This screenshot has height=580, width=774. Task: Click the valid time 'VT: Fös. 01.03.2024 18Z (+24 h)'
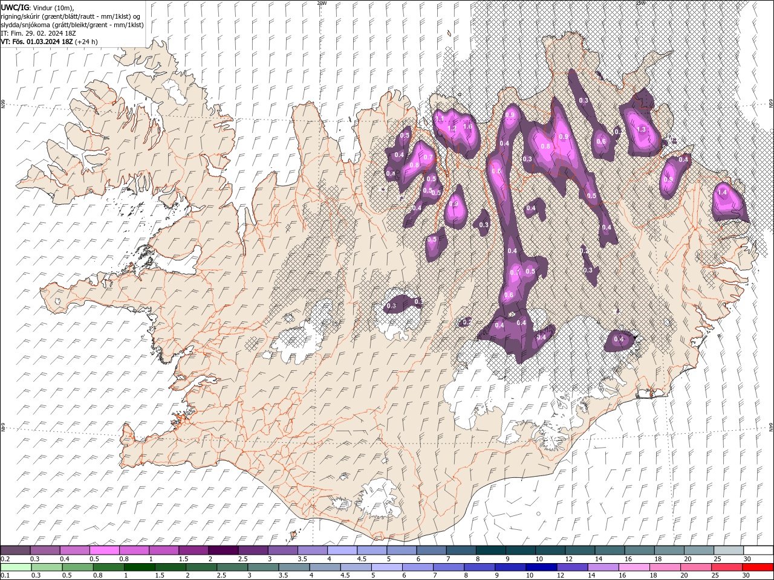coord(50,42)
